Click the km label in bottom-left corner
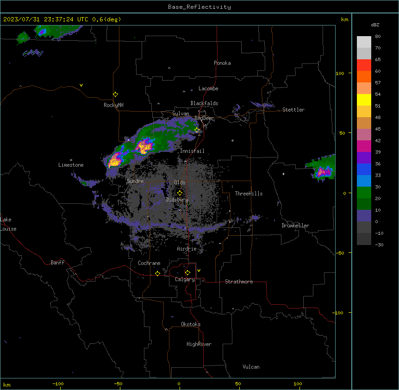 pos(7,385)
